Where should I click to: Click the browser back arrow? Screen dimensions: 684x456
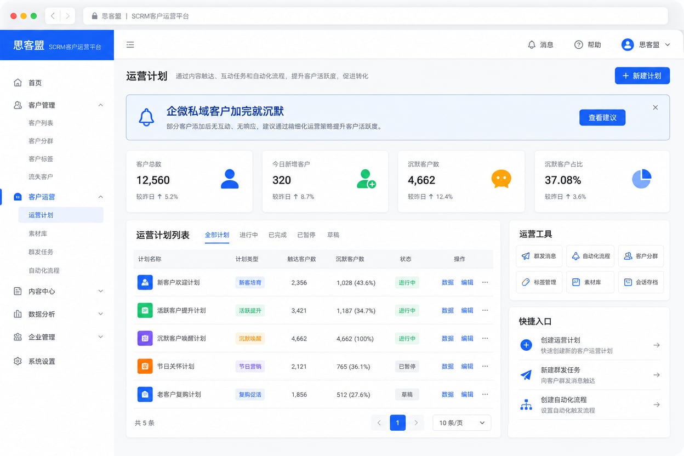[53, 16]
